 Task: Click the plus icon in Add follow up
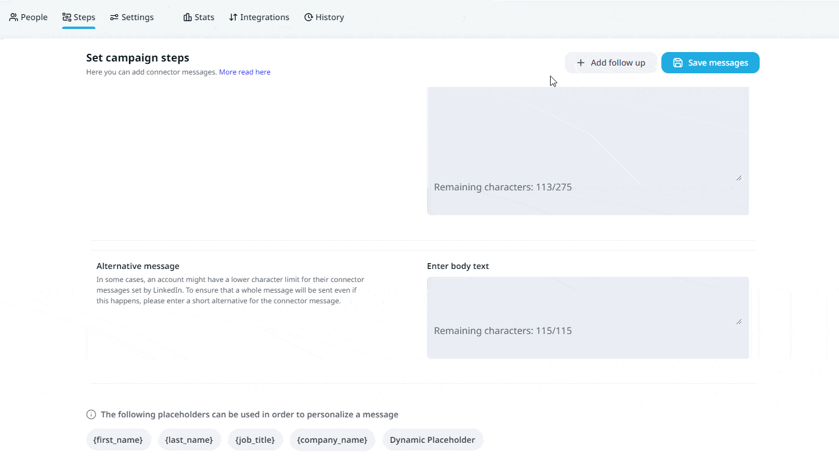(581, 63)
